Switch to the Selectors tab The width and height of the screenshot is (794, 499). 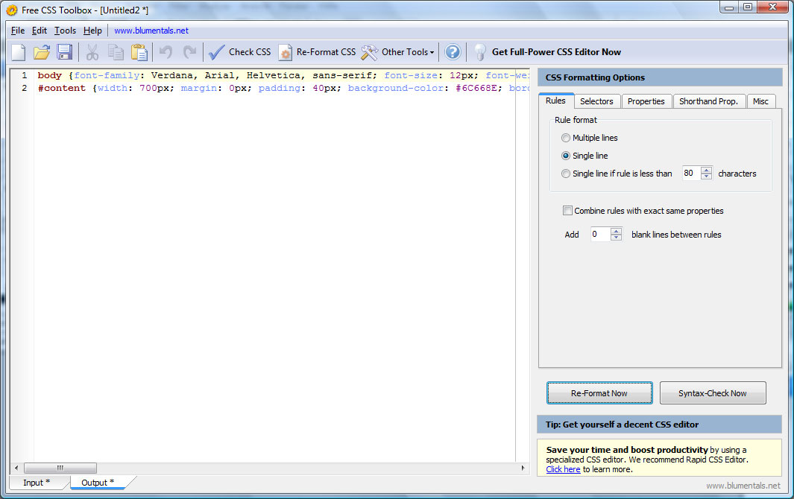click(596, 101)
